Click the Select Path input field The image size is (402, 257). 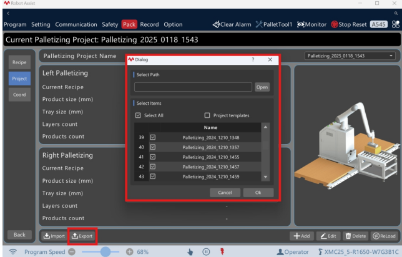[193, 87]
